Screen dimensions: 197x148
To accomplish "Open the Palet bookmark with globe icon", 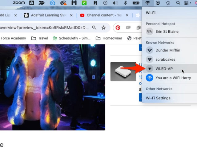I will pos(135,38).
